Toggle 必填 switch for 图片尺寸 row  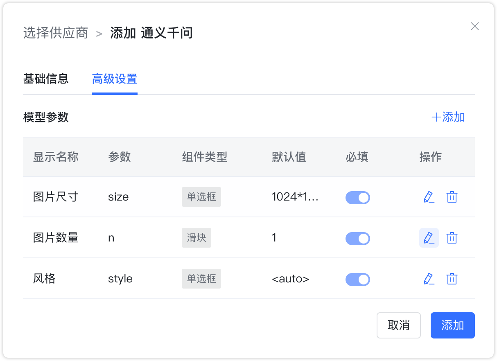click(x=357, y=197)
